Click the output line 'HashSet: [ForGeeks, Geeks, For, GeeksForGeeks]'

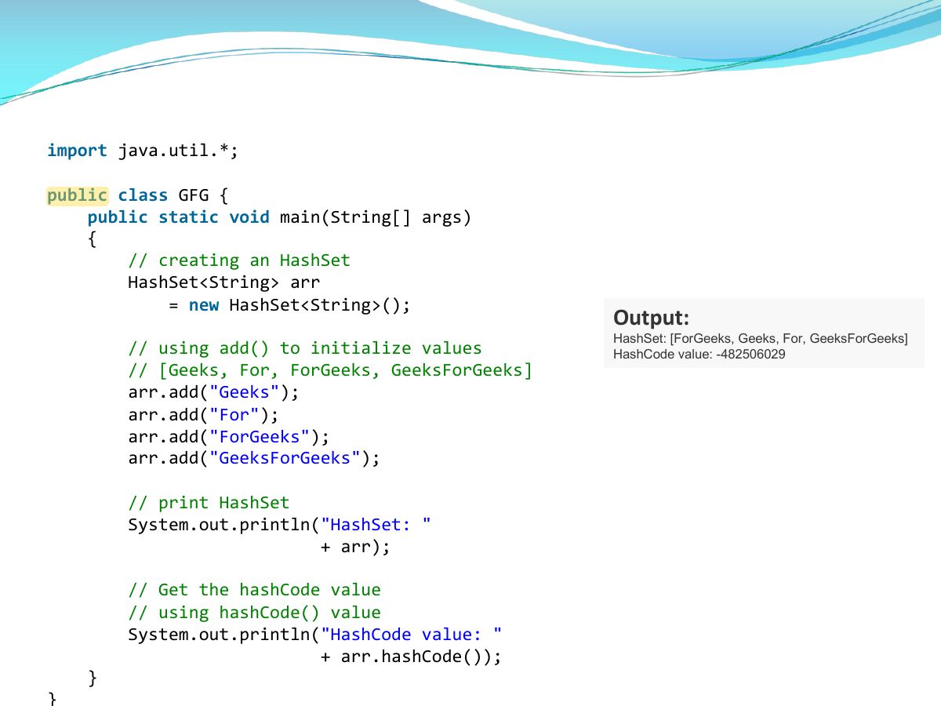[x=761, y=338]
